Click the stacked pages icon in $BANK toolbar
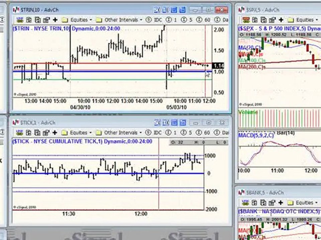Image resolution: width=321 pixels, height=240 pixels. click(x=263, y=203)
